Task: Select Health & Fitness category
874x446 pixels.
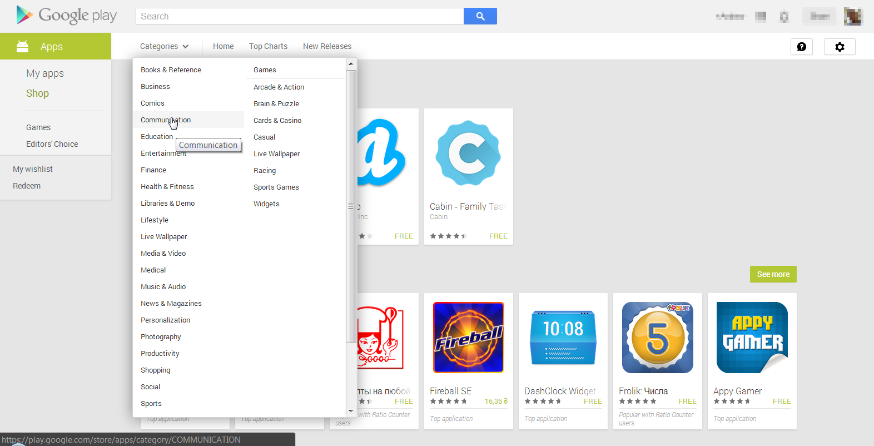Action: click(x=167, y=186)
